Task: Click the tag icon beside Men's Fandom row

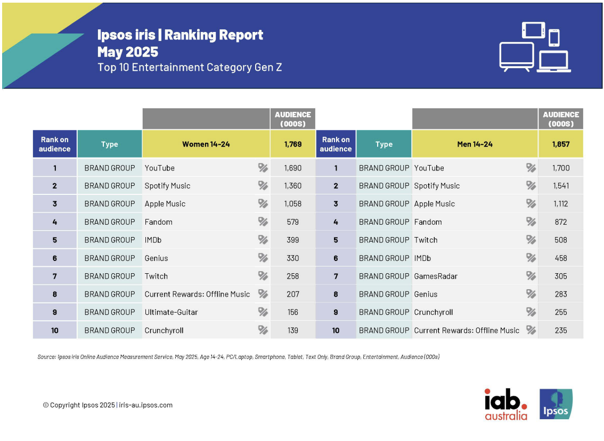Action: coord(531,222)
